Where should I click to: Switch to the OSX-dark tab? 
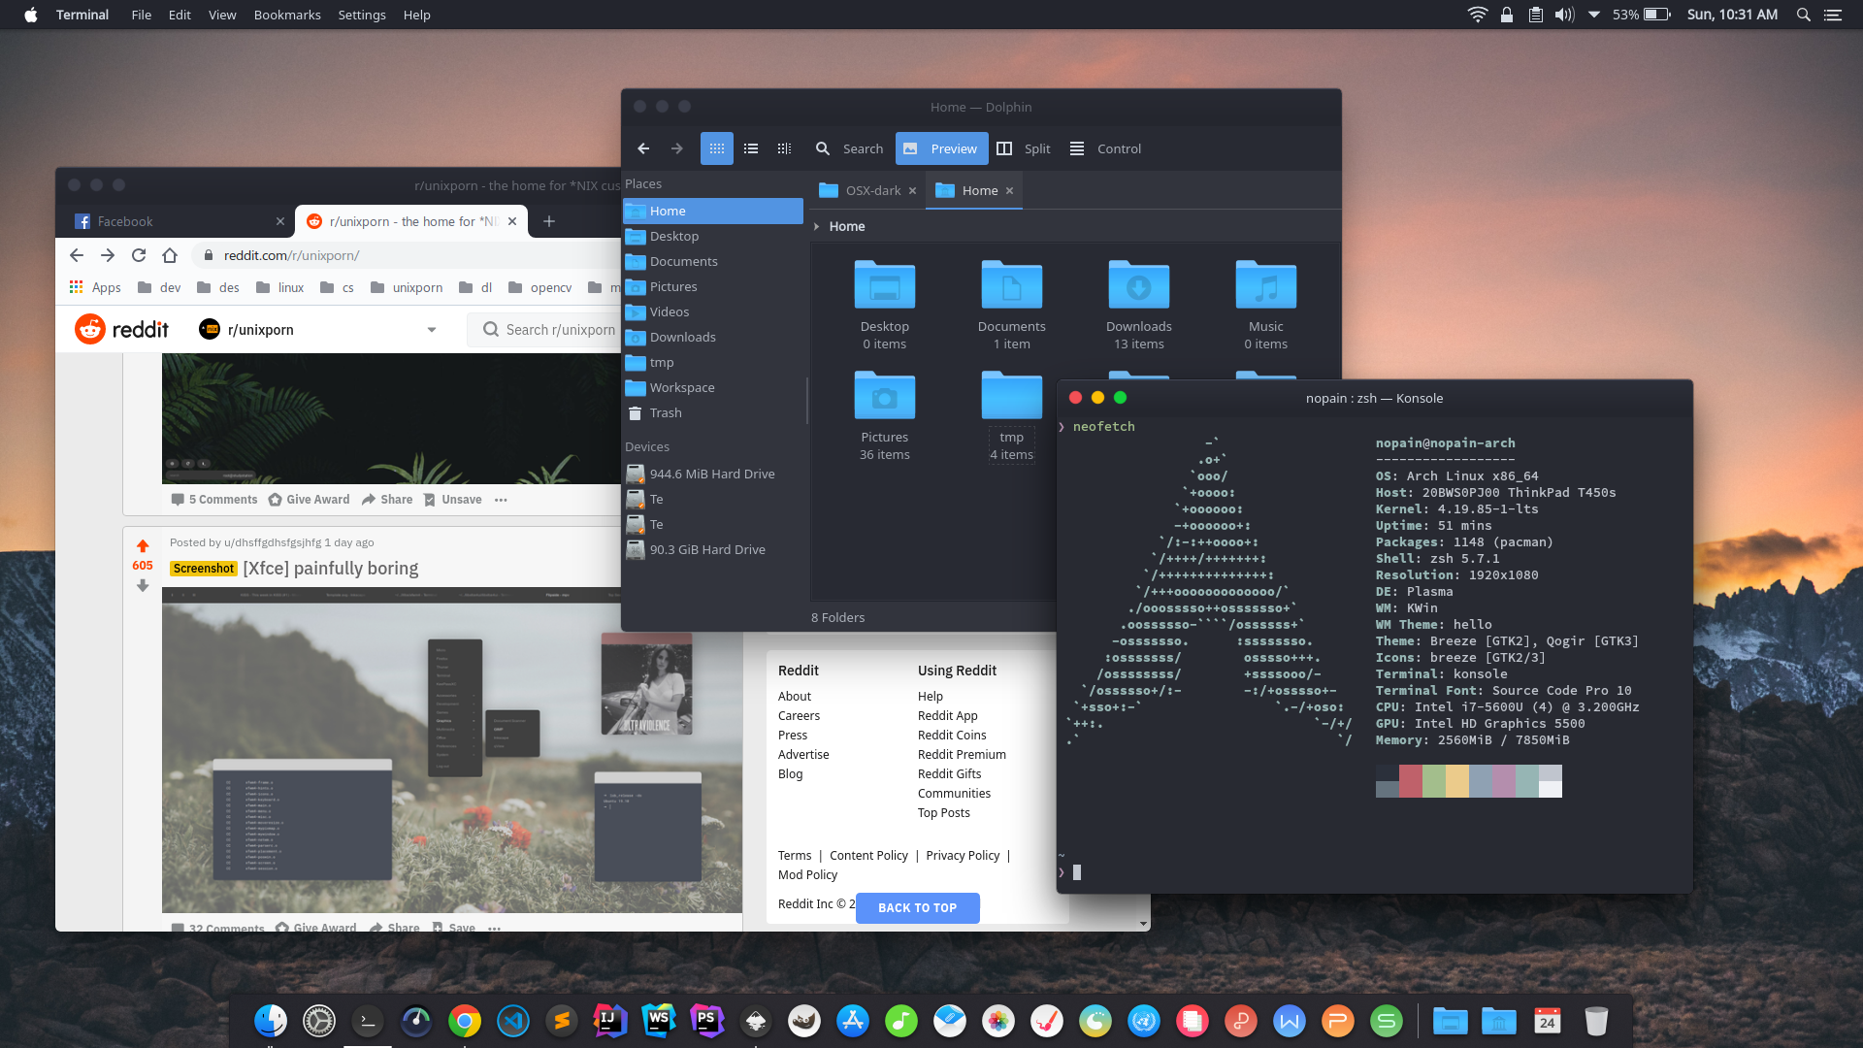pos(870,191)
